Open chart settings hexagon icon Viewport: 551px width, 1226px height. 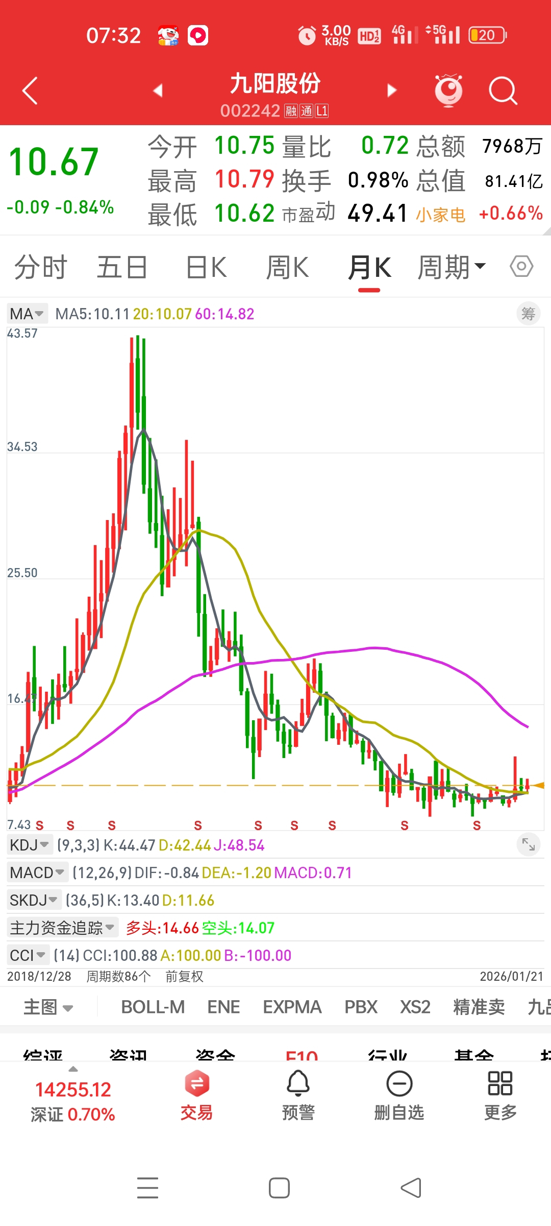tap(521, 266)
